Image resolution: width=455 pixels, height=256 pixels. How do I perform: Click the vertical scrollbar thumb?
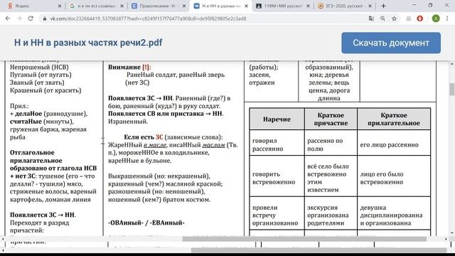(452, 89)
